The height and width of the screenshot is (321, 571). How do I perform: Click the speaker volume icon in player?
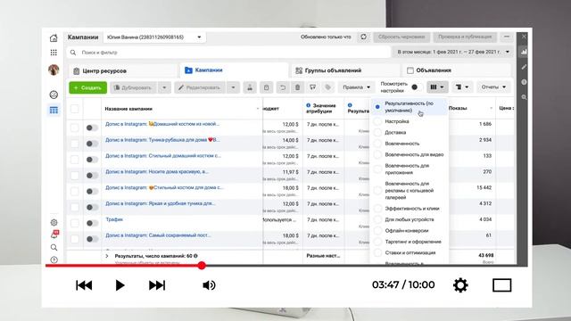(x=209, y=285)
